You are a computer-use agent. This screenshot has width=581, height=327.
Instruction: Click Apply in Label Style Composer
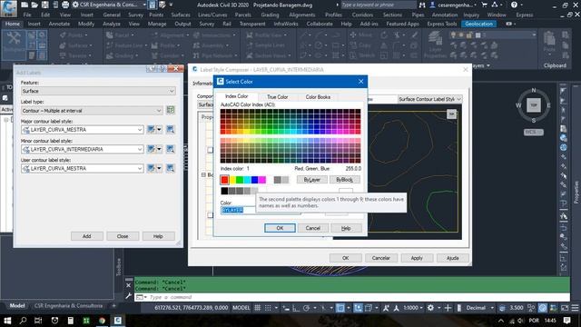tap(417, 258)
